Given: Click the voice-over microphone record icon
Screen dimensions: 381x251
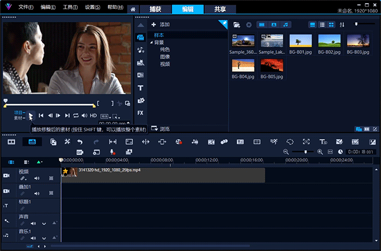Looking at the screenshot, I should click(112, 152).
